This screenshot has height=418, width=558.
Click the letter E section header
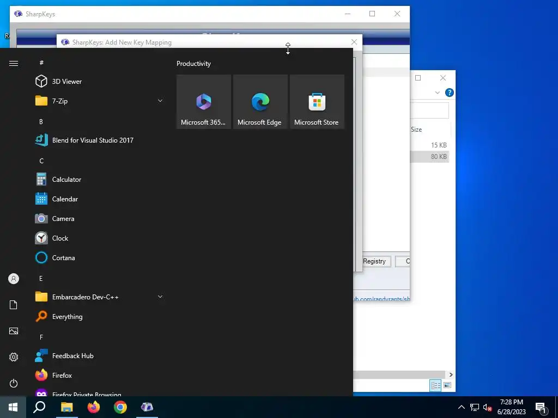point(41,278)
